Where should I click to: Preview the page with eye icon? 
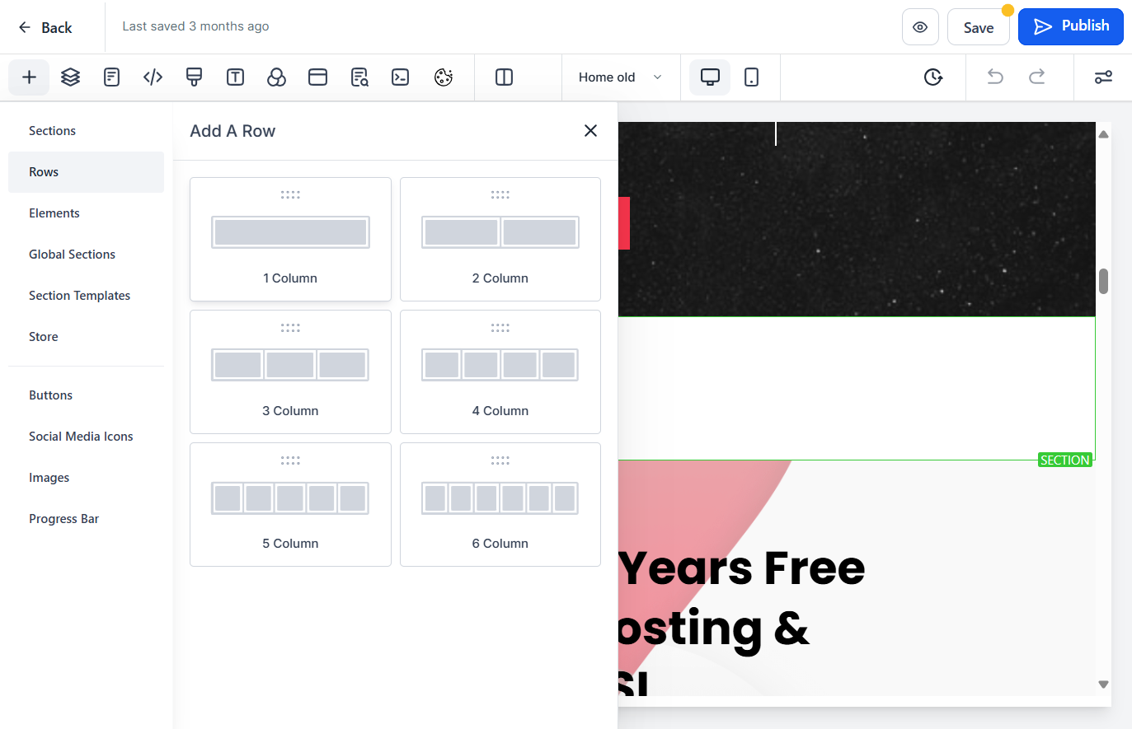click(x=920, y=27)
